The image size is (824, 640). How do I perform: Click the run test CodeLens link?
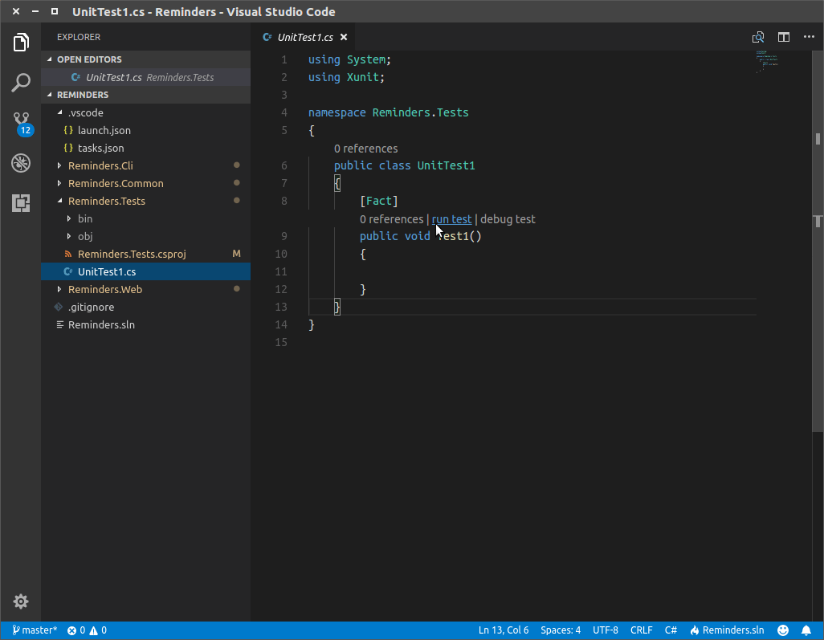click(x=451, y=218)
